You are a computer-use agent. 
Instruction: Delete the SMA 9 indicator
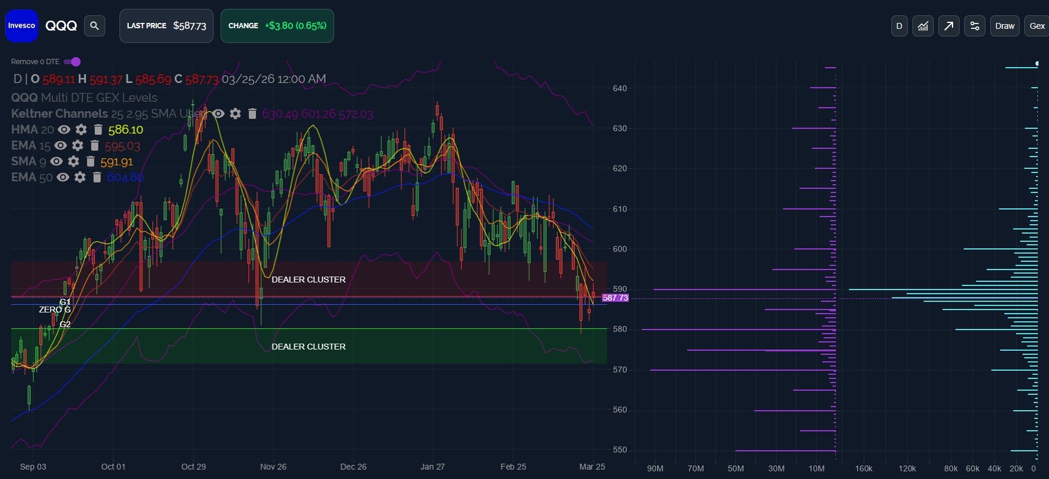pyautogui.click(x=91, y=161)
